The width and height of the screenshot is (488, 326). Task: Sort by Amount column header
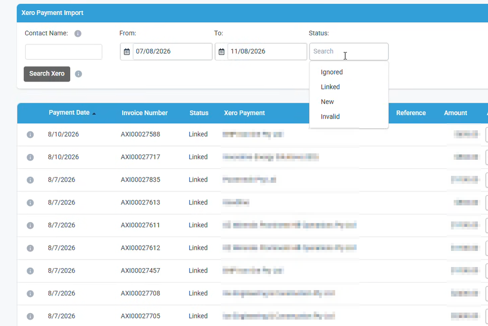(x=455, y=113)
